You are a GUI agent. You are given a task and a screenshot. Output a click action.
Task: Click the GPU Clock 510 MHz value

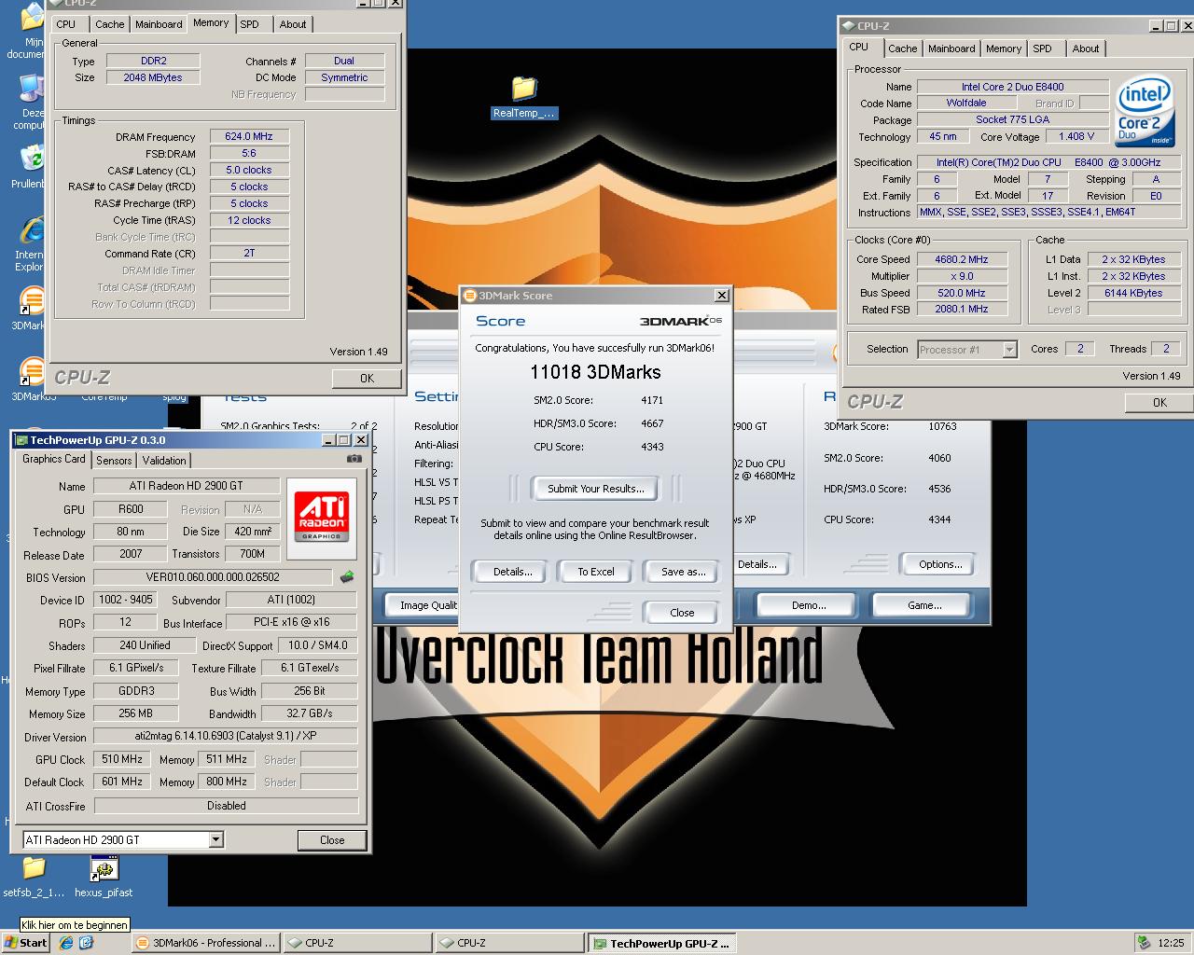tap(122, 759)
